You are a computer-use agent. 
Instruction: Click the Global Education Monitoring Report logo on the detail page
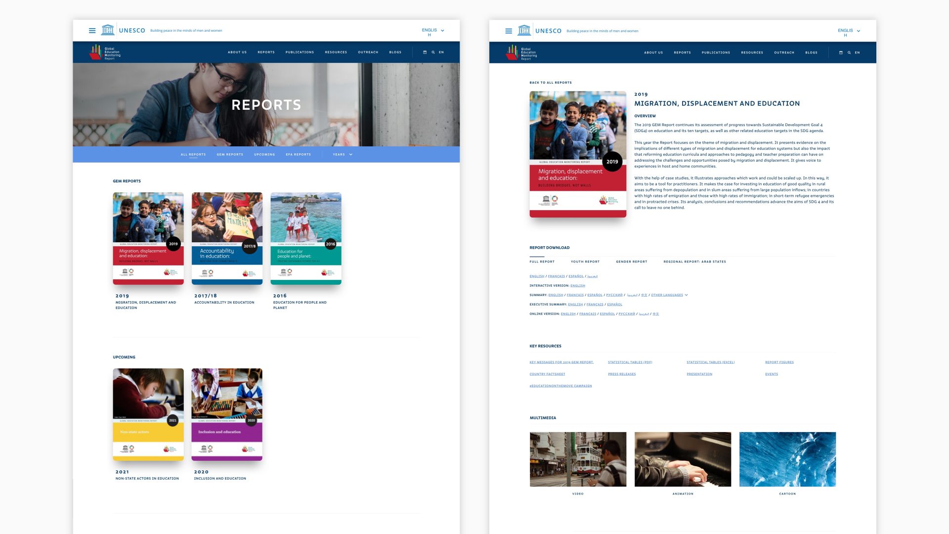pyautogui.click(x=521, y=53)
